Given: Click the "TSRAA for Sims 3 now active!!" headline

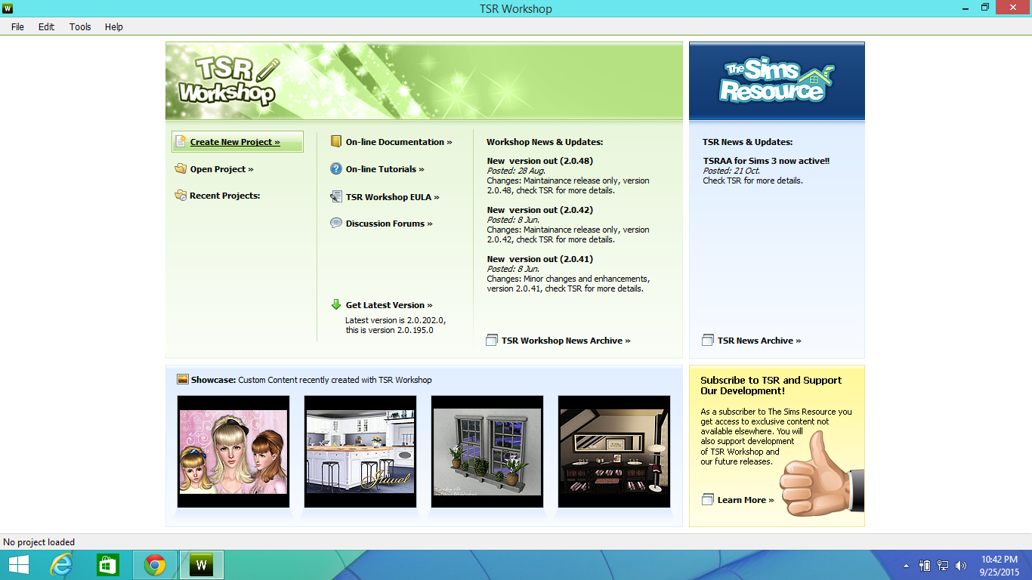Looking at the screenshot, I should click(766, 161).
